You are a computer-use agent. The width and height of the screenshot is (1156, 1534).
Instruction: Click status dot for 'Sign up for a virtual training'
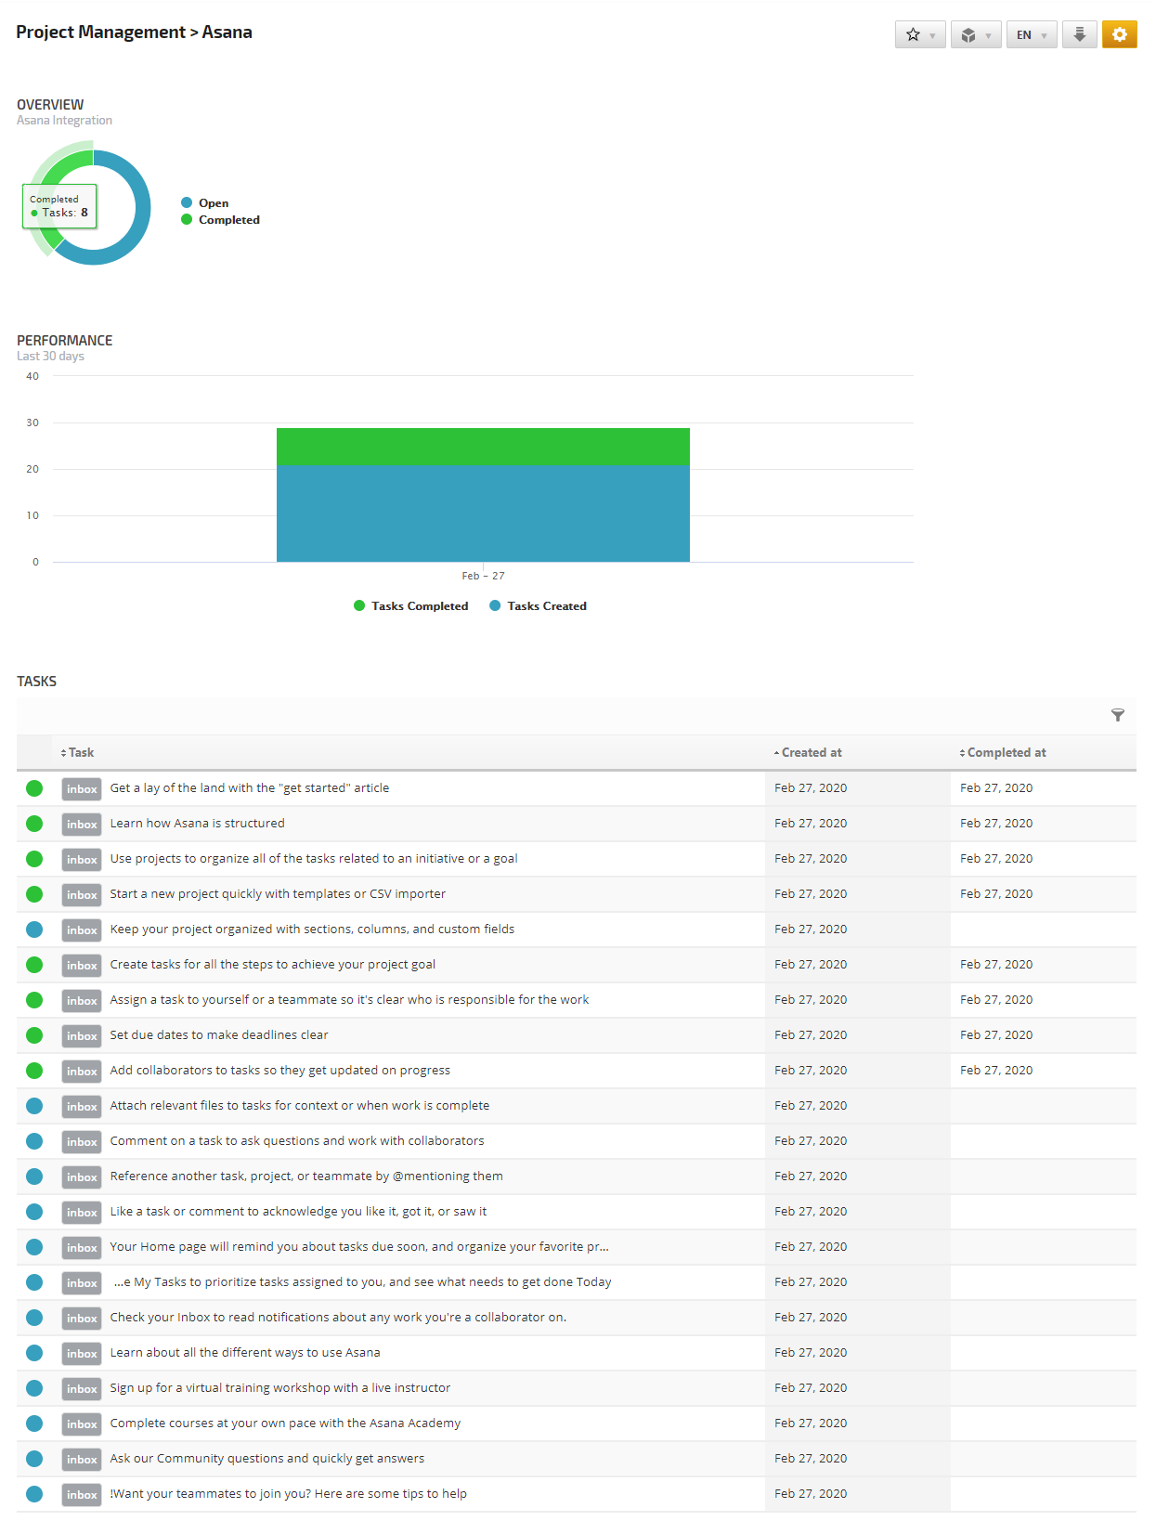pyautogui.click(x=34, y=1388)
